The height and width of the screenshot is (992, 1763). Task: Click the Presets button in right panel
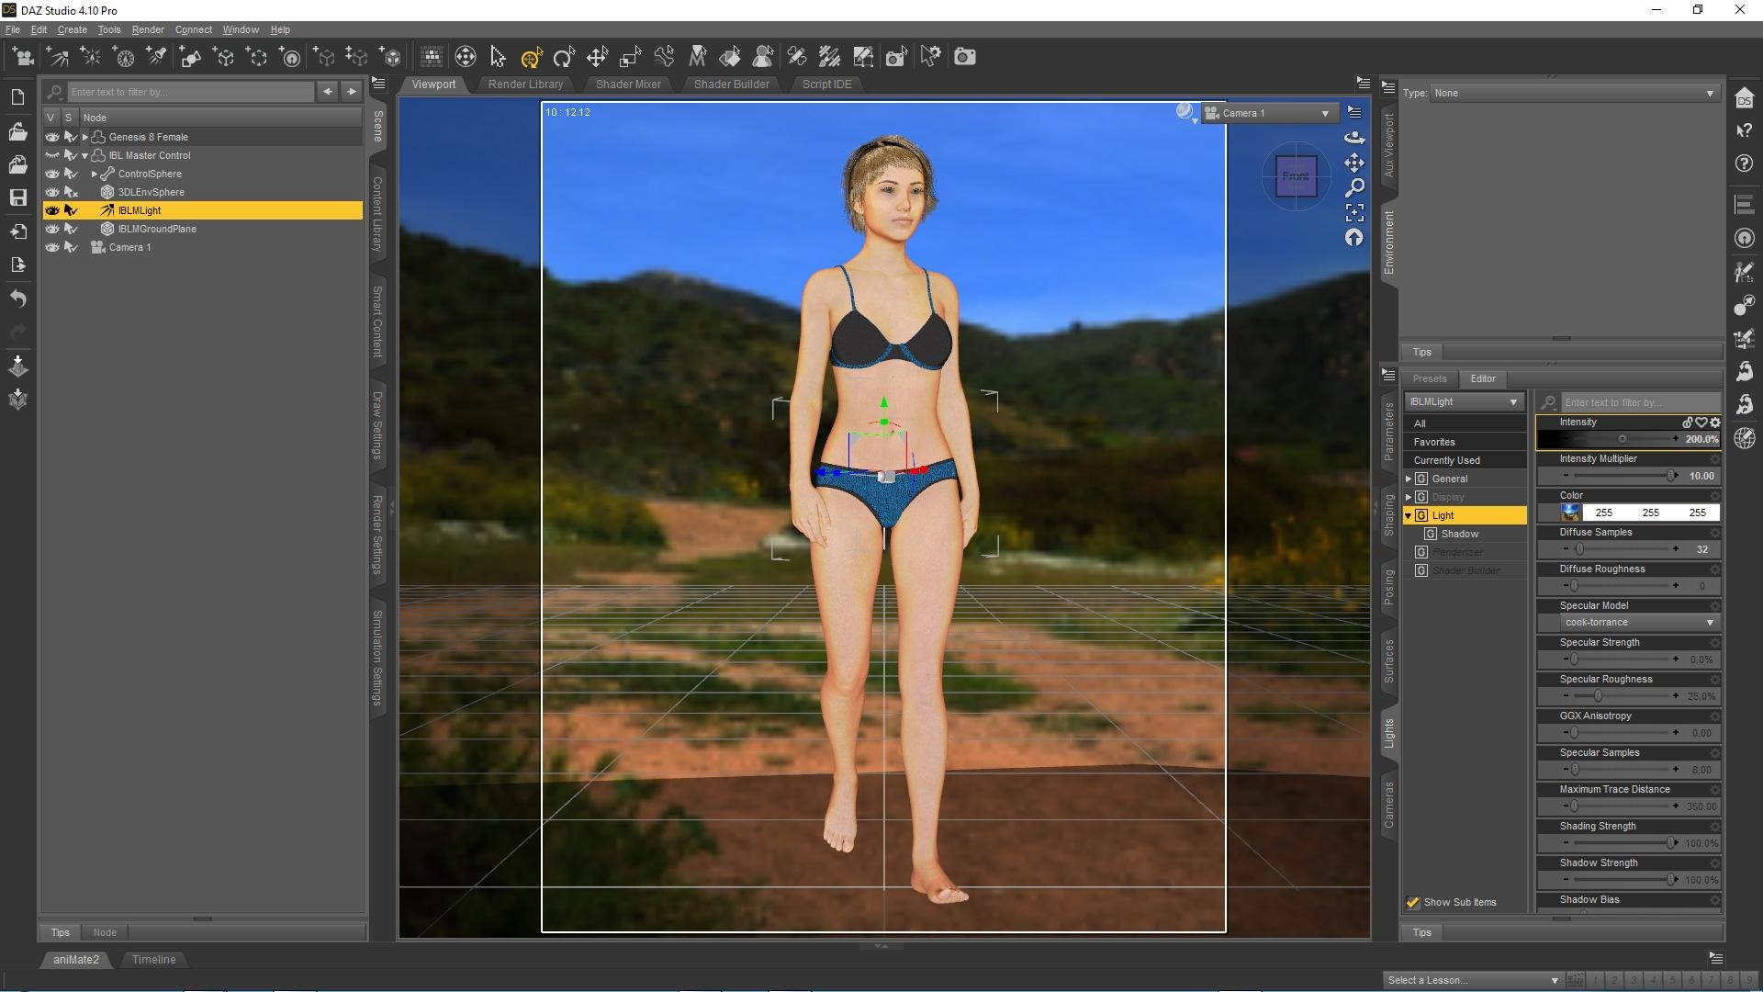pos(1430,377)
